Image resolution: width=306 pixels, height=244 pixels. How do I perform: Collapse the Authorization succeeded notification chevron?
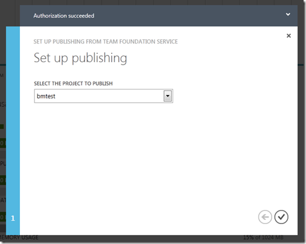coord(288,14)
